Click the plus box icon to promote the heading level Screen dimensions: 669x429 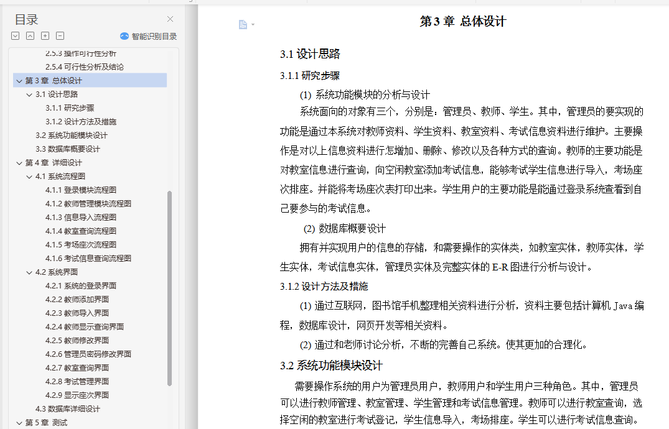45,36
